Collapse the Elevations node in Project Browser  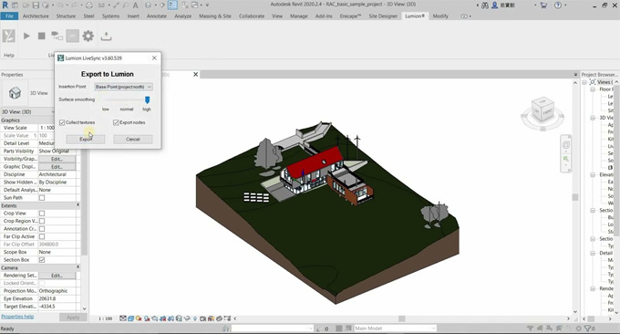click(x=593, y=175)
